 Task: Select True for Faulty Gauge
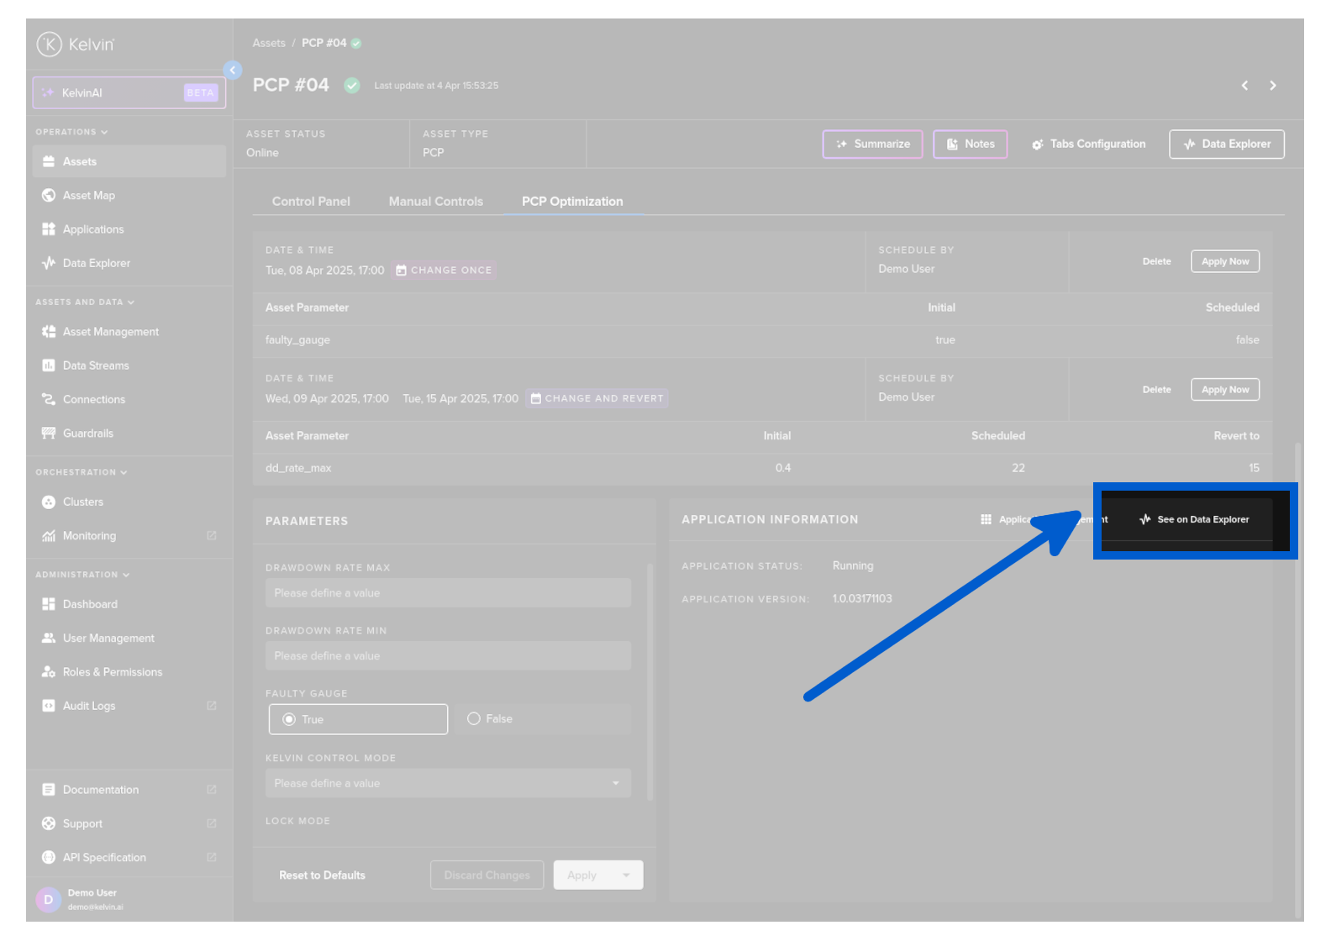point(290,720)
